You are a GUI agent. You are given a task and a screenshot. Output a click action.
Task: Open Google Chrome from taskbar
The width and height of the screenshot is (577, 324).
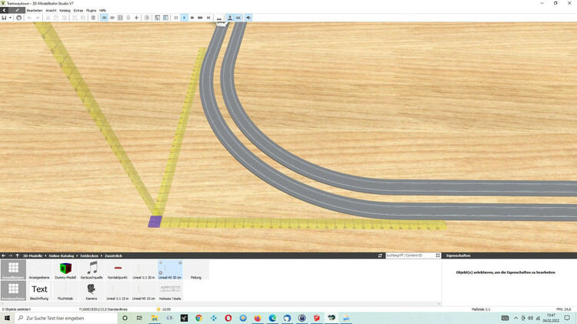point(198,318)
